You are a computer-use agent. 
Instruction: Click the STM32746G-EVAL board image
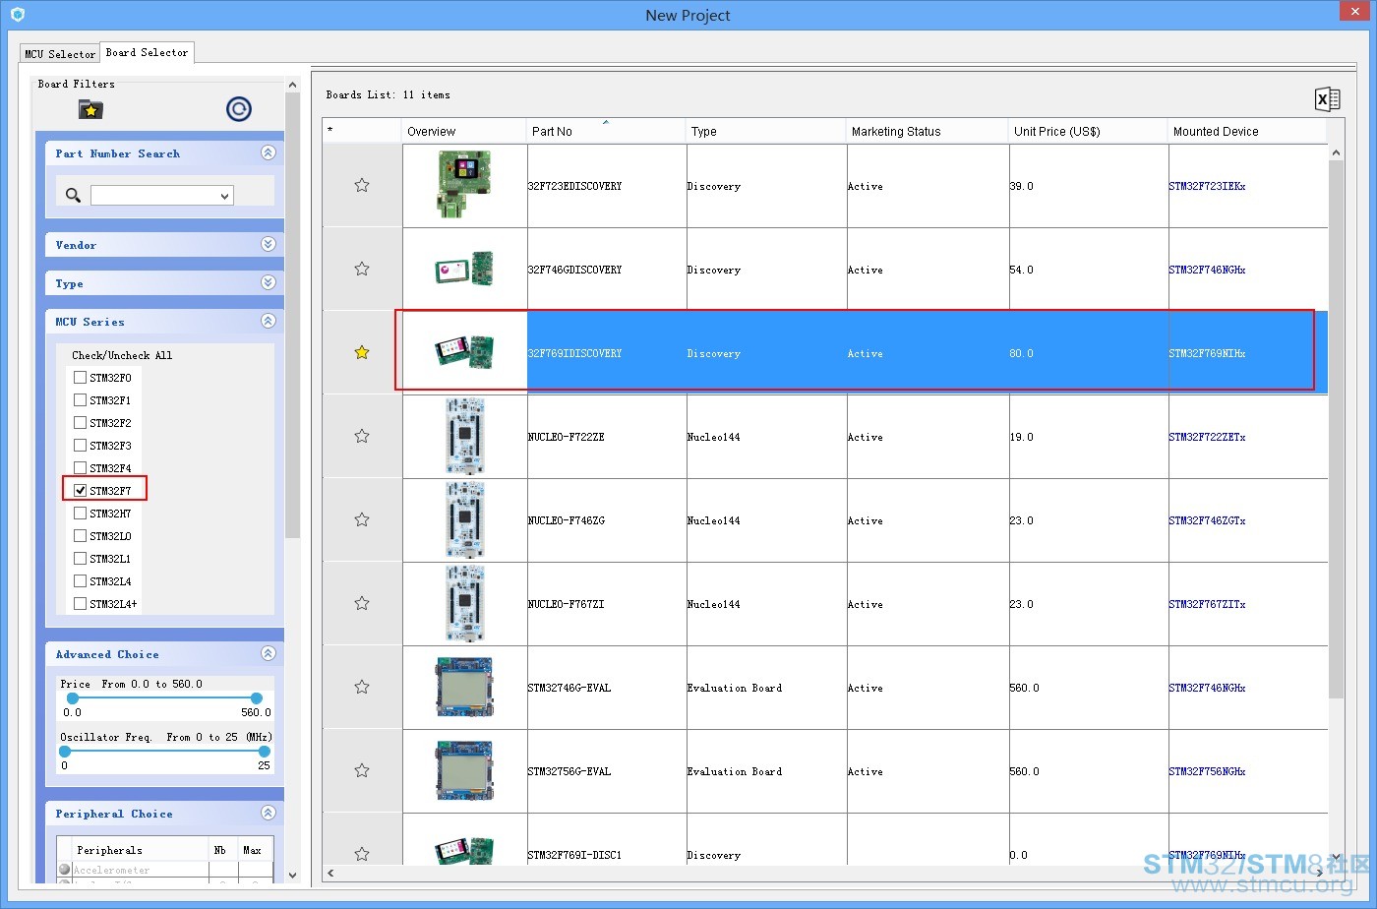click(464, 687)
